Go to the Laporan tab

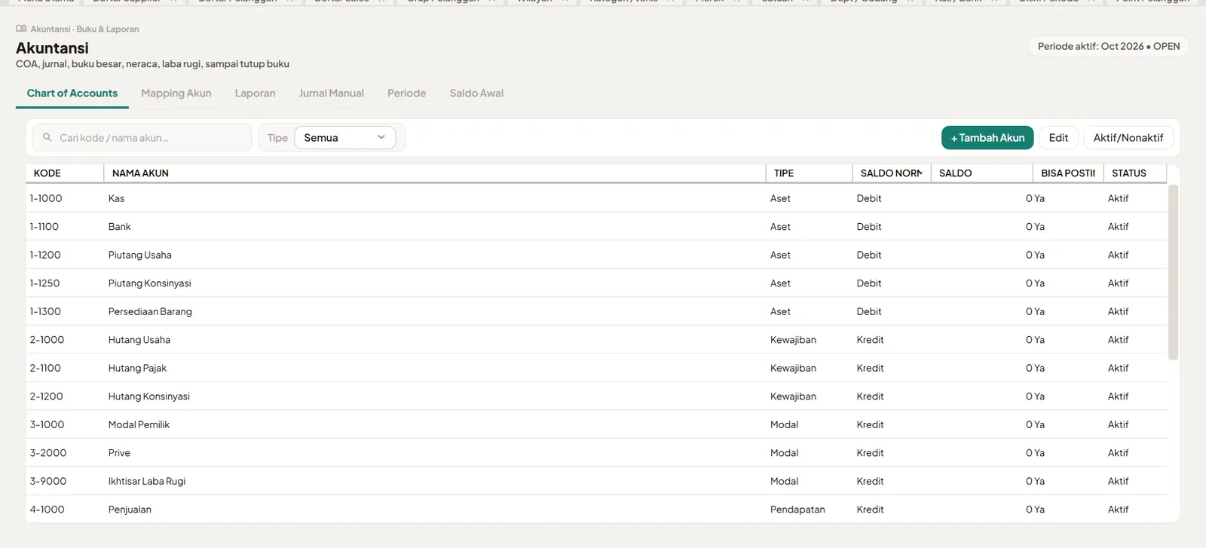255,93
